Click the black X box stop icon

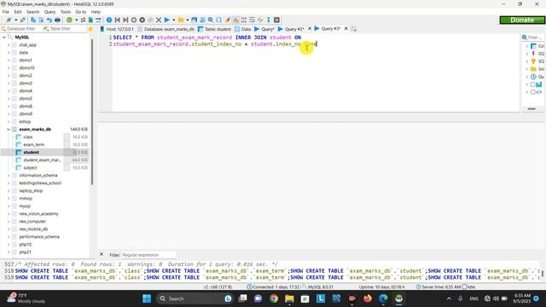[x=276, y=20]
